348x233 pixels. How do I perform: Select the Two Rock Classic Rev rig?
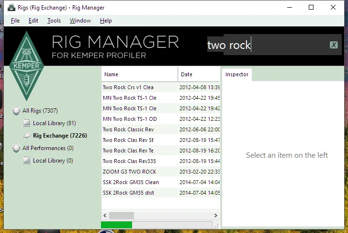pos(128,129)
